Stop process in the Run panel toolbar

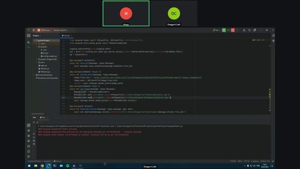click(x=37, y=122)
